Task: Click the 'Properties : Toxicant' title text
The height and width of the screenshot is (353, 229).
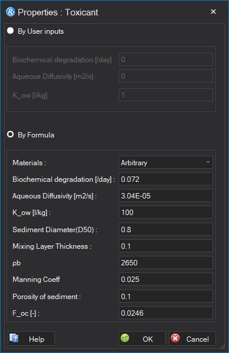Action: 58,12
